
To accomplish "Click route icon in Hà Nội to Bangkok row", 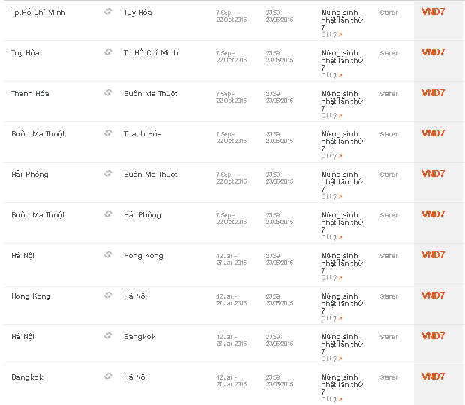I will tap(108, 336).
